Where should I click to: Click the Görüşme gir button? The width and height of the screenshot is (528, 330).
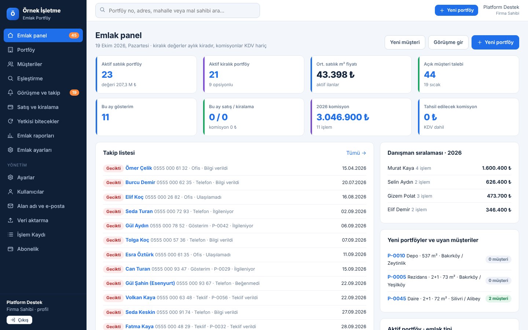click(x=448, y=42)
